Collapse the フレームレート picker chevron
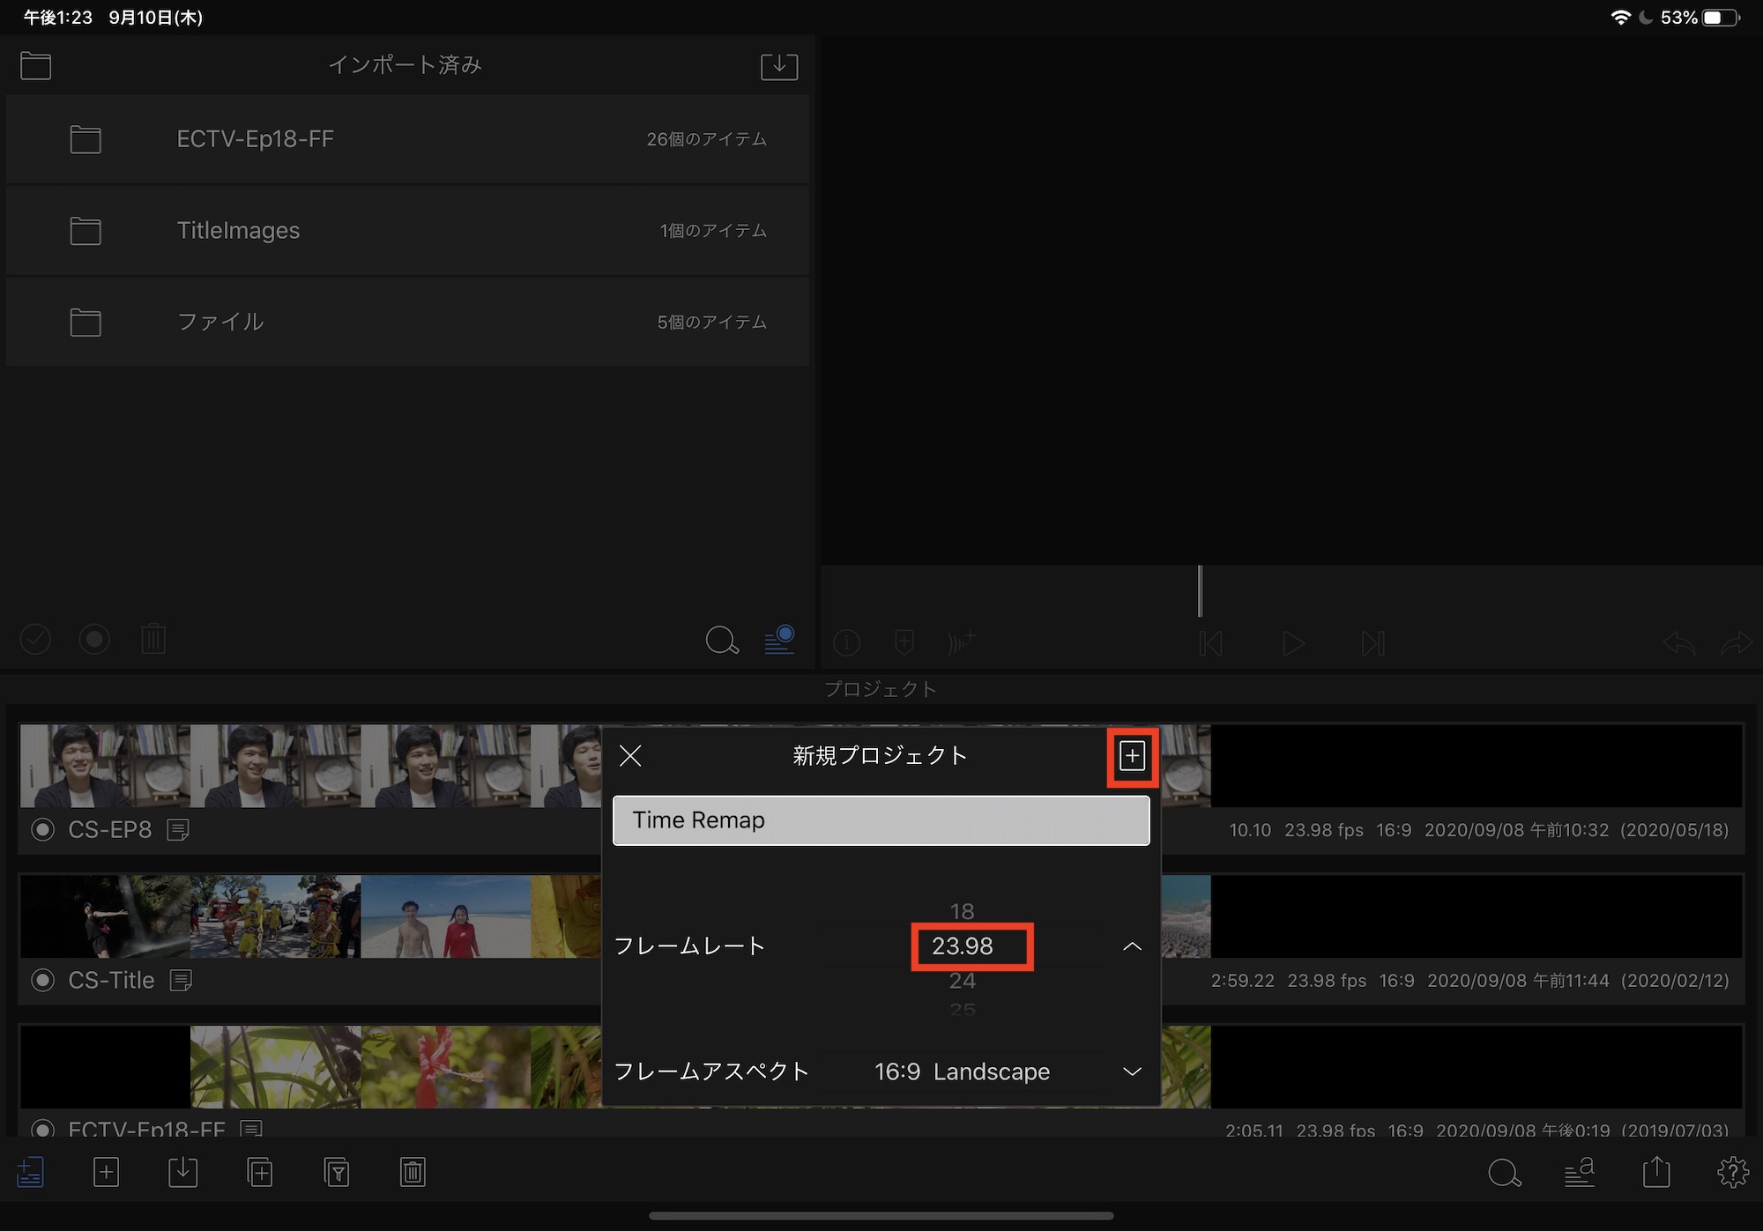Image resolution: width=1763 pixels, height=1231 pixels. pyautogui.click(x=1132, y=946)
